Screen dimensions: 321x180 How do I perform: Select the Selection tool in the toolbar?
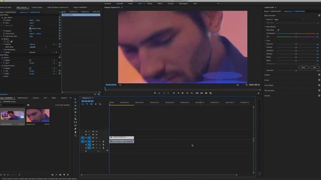point(75,99)
